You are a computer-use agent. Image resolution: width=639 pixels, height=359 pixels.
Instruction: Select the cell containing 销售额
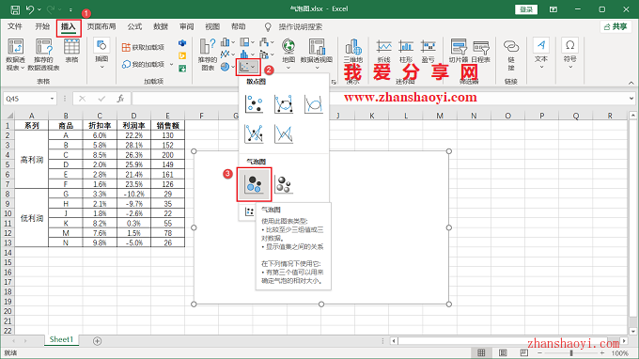[167, 126]
